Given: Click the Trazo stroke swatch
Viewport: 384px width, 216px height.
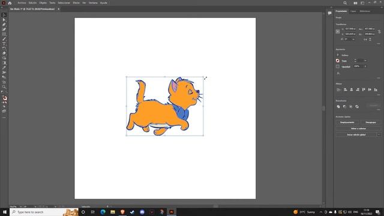Looking at the screenshot, I should point(338,61).
